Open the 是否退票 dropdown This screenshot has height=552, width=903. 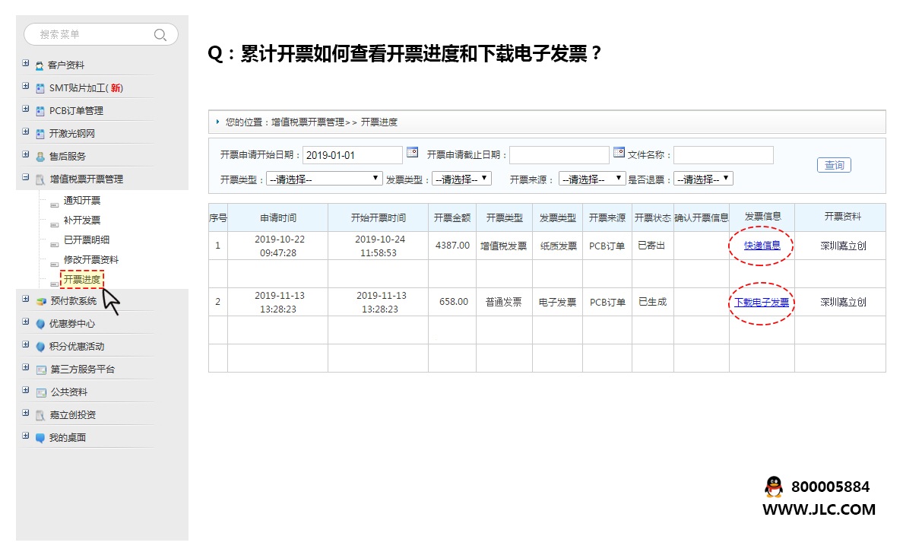click(x=703, y=179)
